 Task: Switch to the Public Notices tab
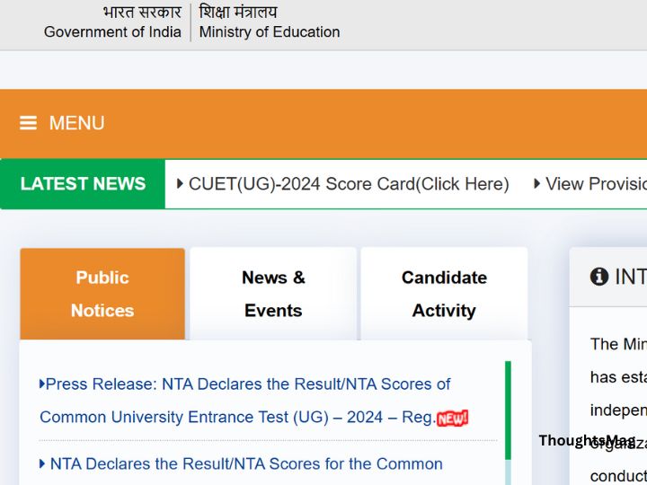point(102,294)
